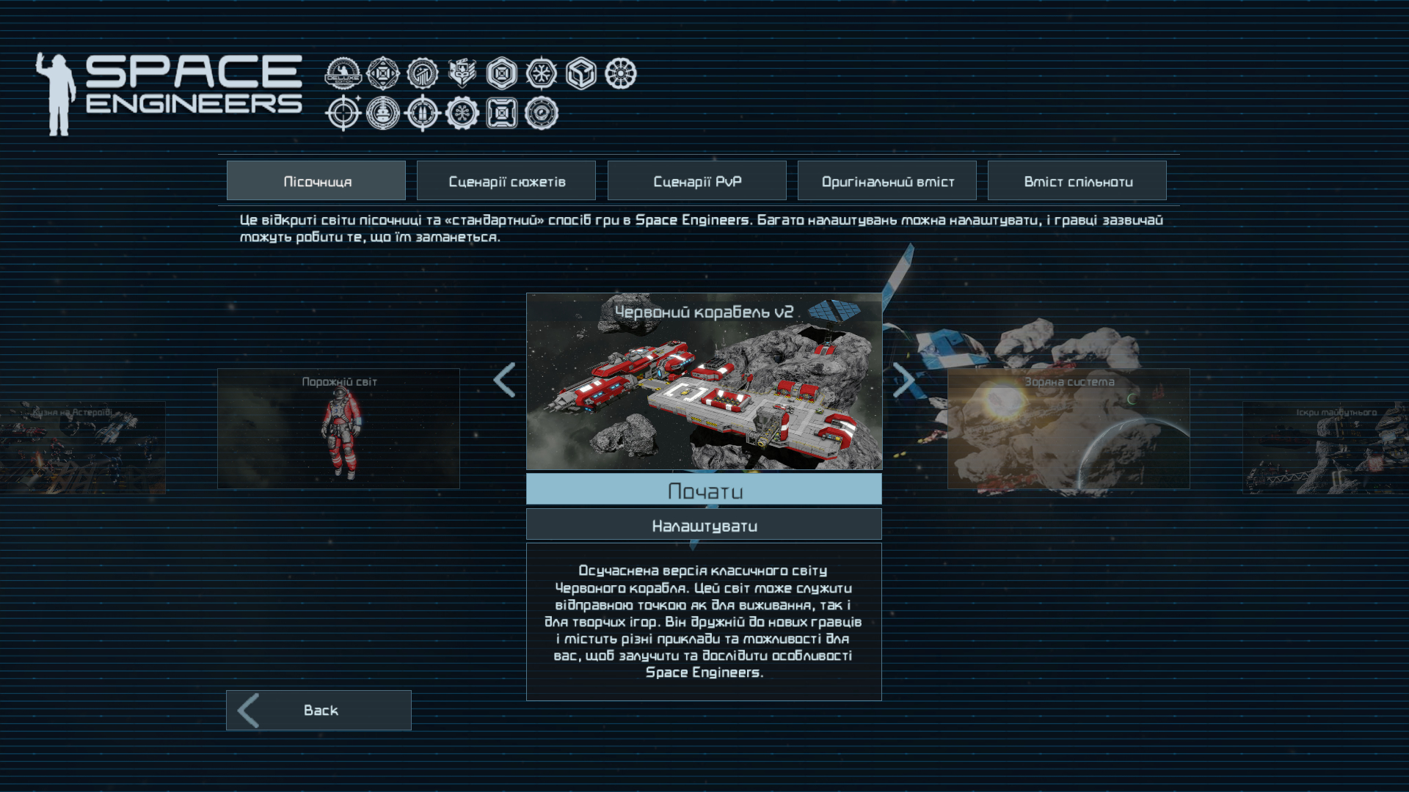Click the Space Engineers astronaut logo
The image size is (1409, 792).
tap(169, 94)
